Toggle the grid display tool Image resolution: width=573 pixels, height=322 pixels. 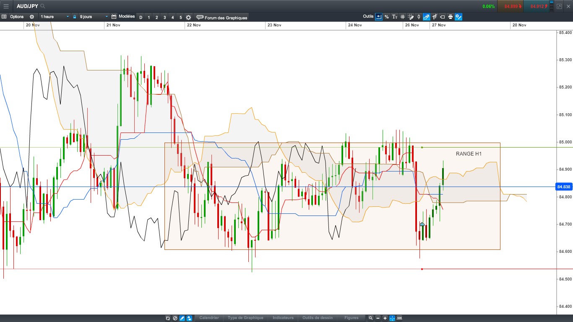click(403, 17)
